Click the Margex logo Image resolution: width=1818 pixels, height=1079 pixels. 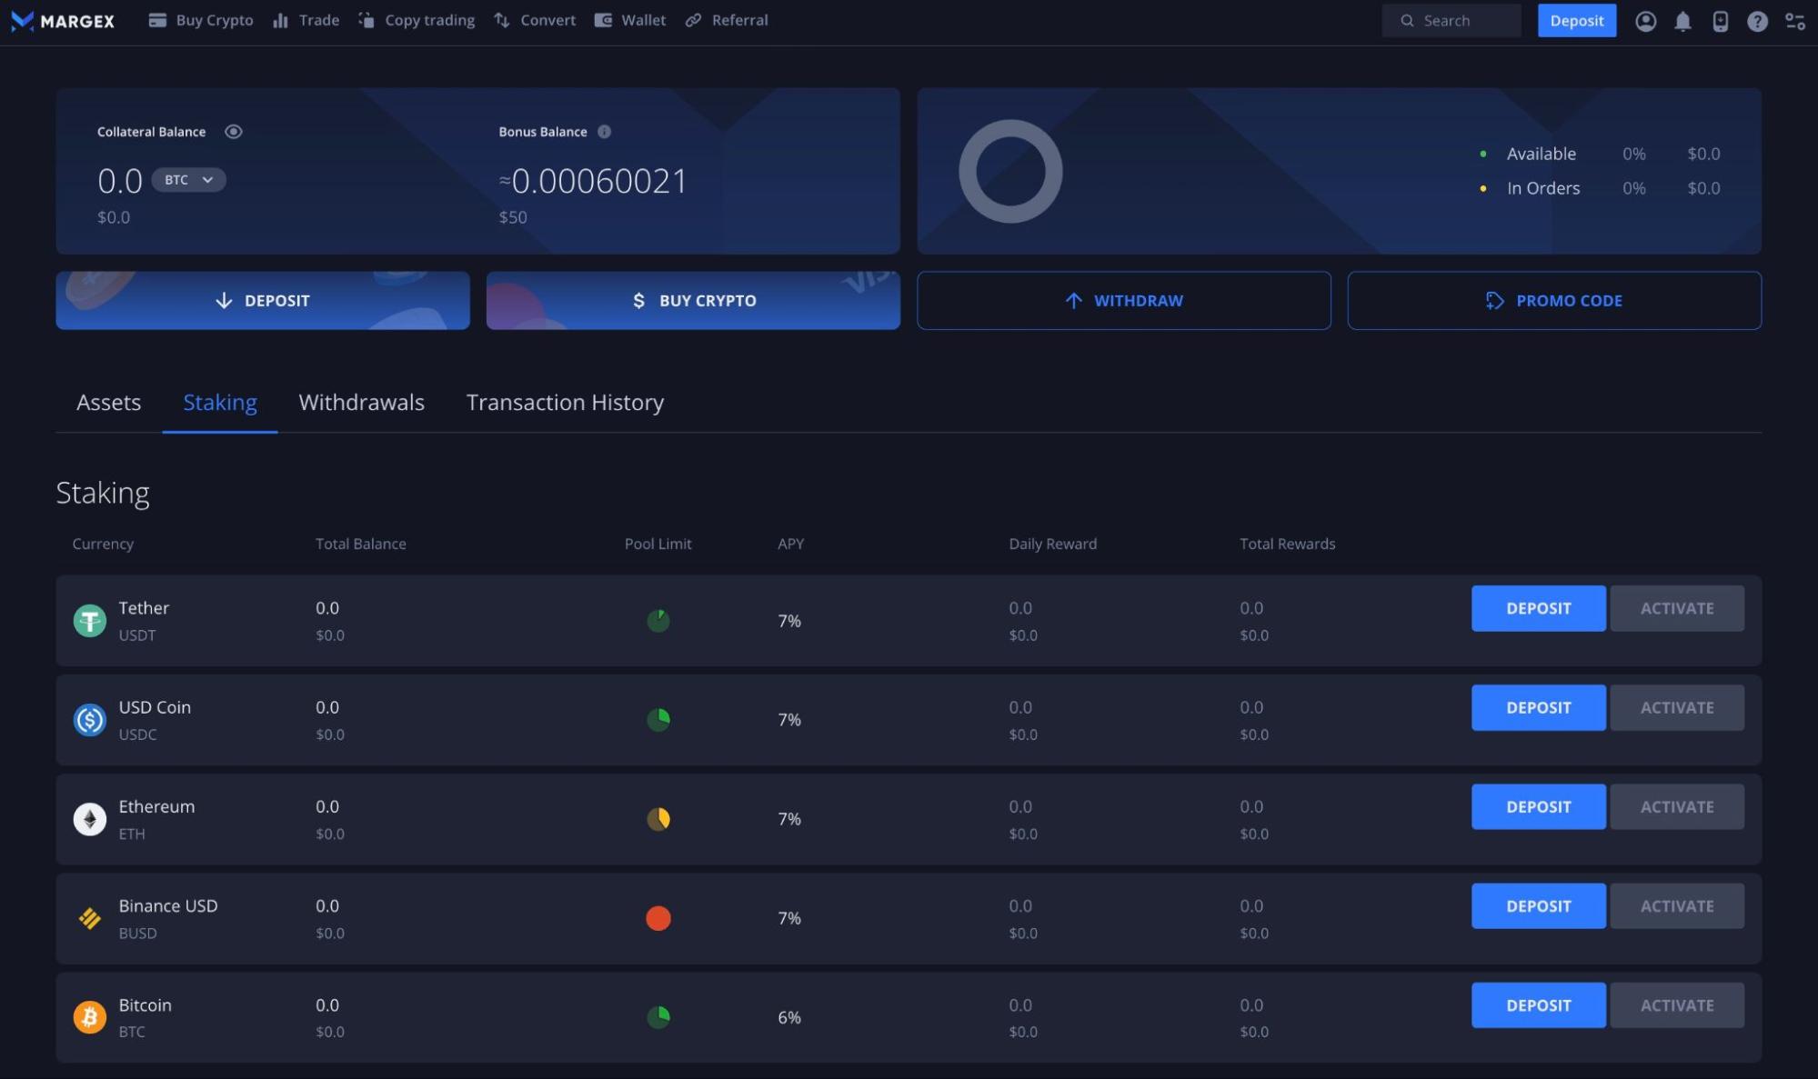pos(62,20)
